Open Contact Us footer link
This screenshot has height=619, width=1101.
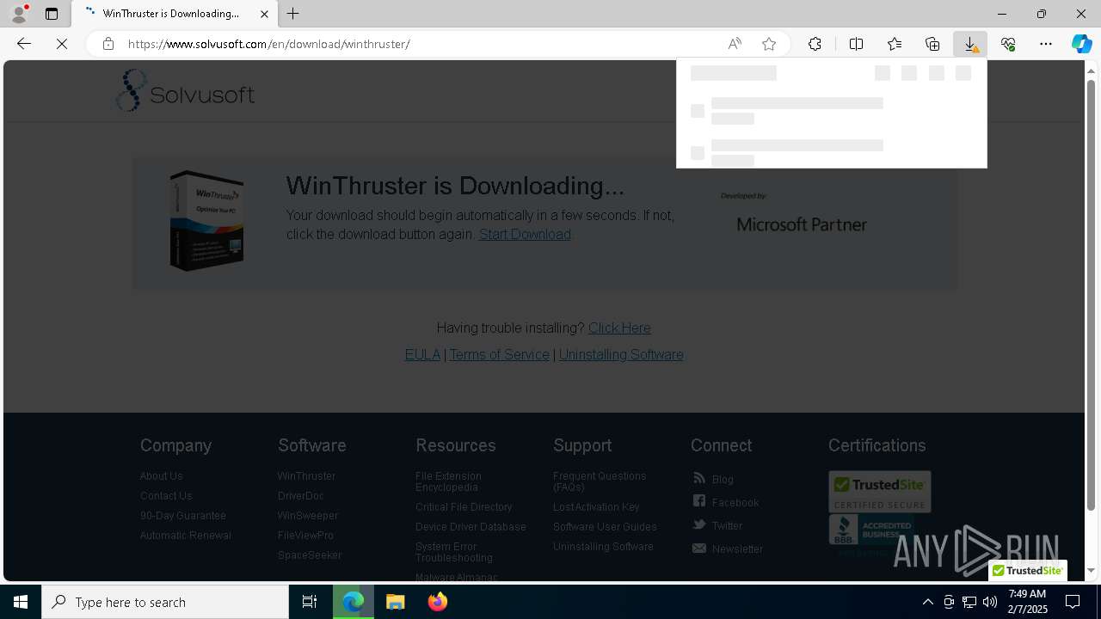point(166,495)
